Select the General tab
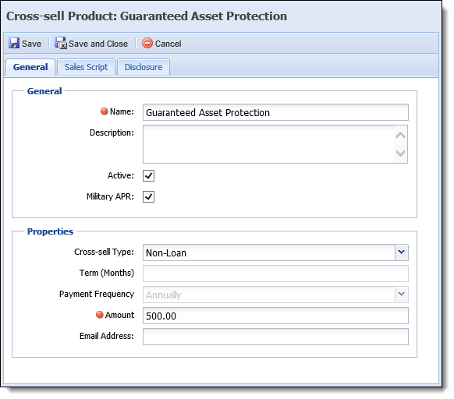This screenshot has height=399, width=454. point(30,67)
